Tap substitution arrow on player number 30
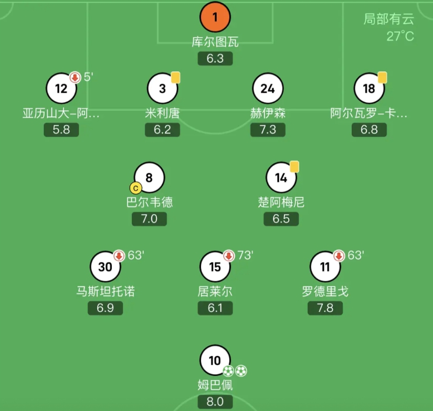The height and width of the screenshot is (411, 433). click(x=119, y=256)
